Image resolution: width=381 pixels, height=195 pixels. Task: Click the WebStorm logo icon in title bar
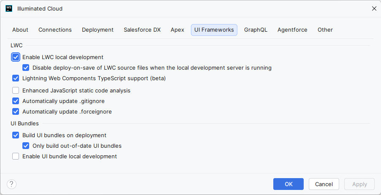(x=9, y=8)
